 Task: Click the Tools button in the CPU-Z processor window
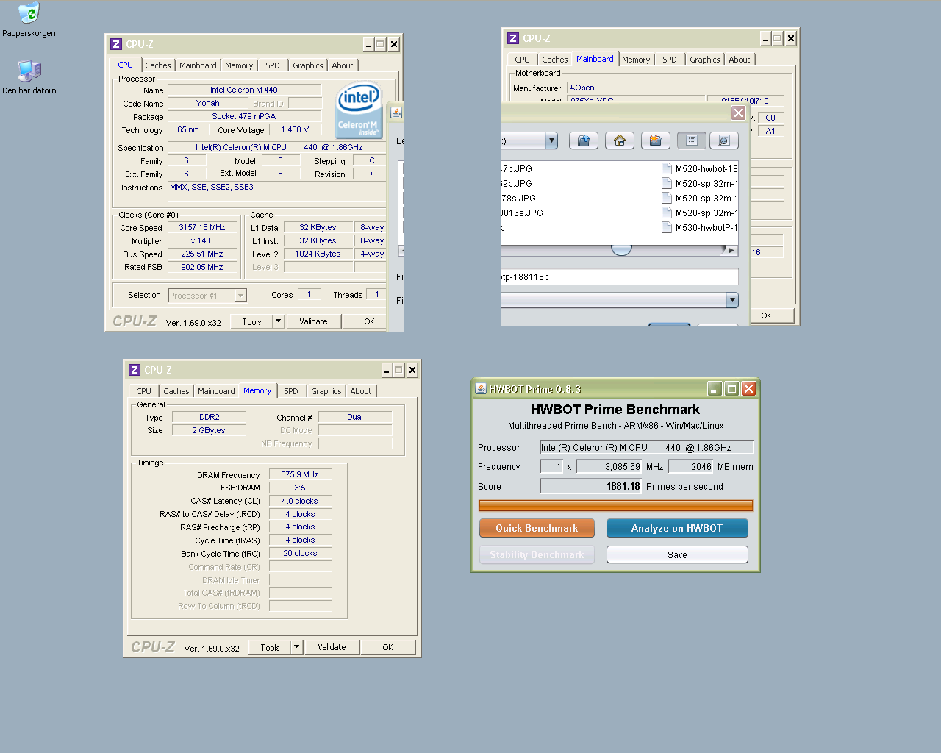[x=251, y=321]
